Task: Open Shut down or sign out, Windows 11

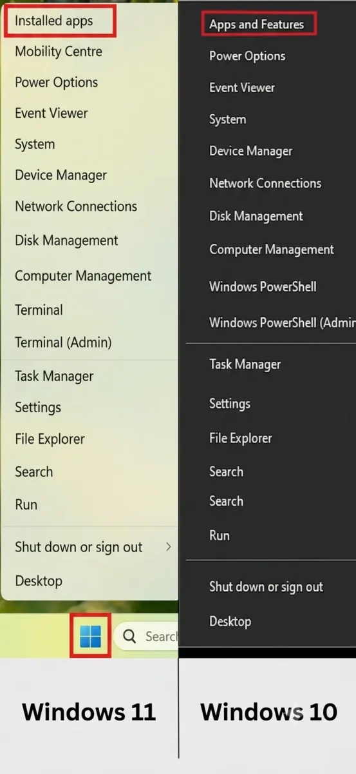Action: coord(79,547)
